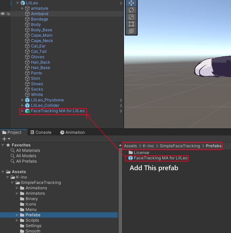Toggle visibility eye for Armband
Screen dimensions: 231x233
pyautogui.click(x=3, y=14)
